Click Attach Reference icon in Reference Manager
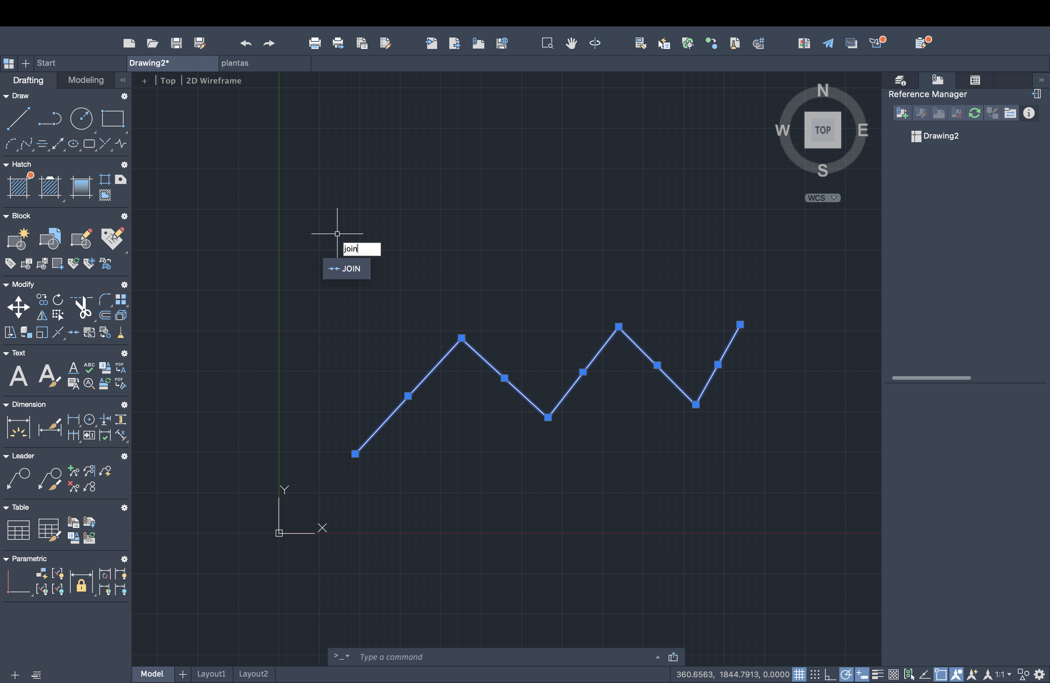 (x=902, y=113)
